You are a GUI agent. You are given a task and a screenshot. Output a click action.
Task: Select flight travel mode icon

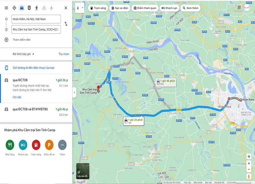[x=51, y=8]
